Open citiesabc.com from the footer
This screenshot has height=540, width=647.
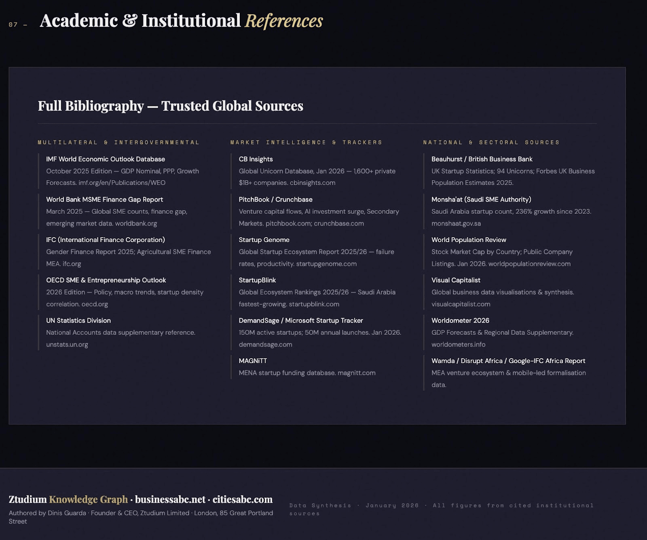coord(243,500)
